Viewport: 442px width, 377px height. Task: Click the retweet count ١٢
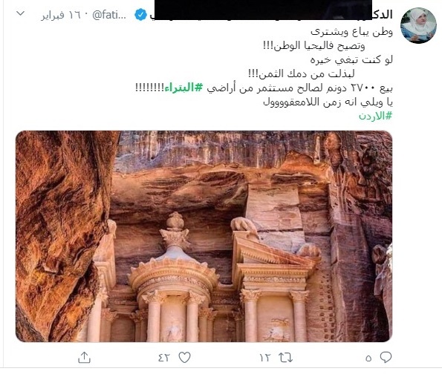[265, 358]
